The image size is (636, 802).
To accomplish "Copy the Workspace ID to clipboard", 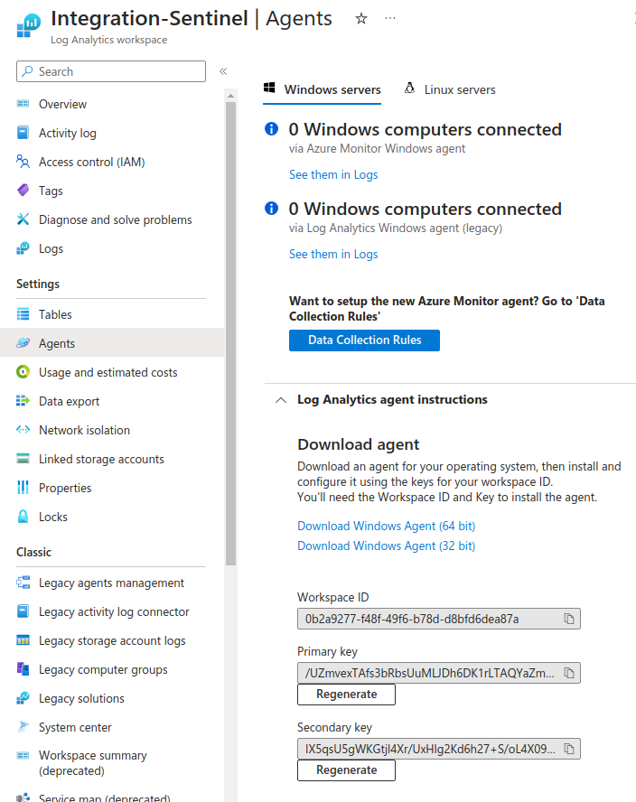I will click(x=569, y=619).
